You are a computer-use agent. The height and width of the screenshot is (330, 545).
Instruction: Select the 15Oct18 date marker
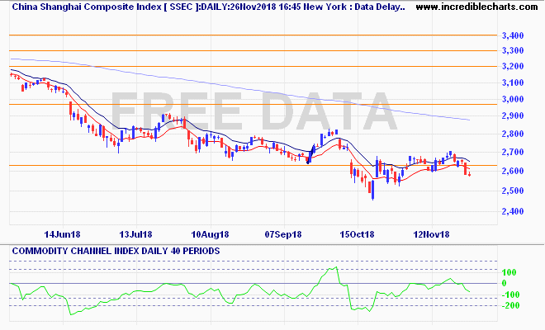(357, 234)
